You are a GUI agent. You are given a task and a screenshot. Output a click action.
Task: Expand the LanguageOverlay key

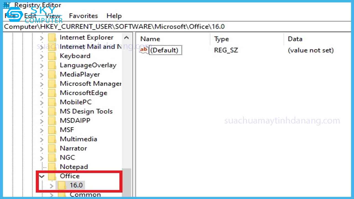point(42,66)
